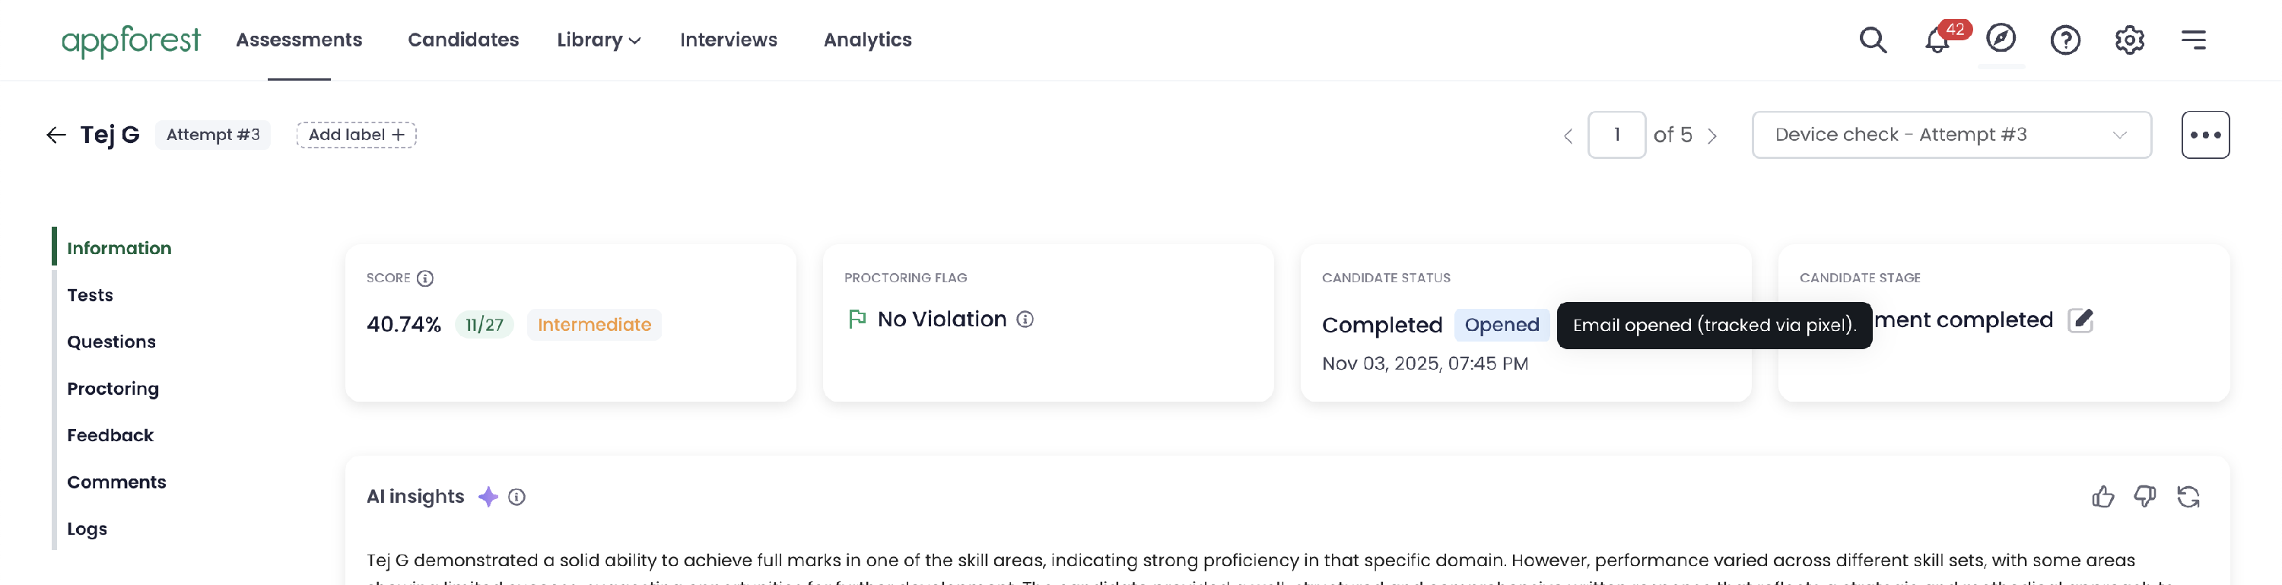Show score info tooltip icon

[425, 278]
